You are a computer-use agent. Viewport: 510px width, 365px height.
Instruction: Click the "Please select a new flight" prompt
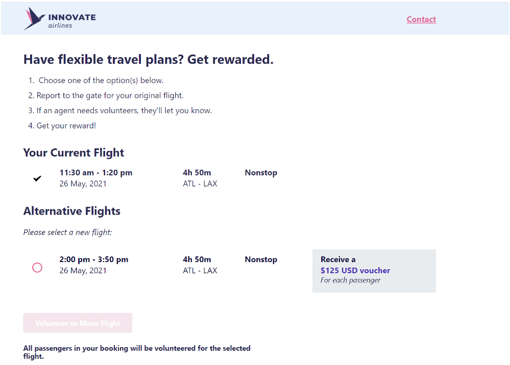click(67, 232)
